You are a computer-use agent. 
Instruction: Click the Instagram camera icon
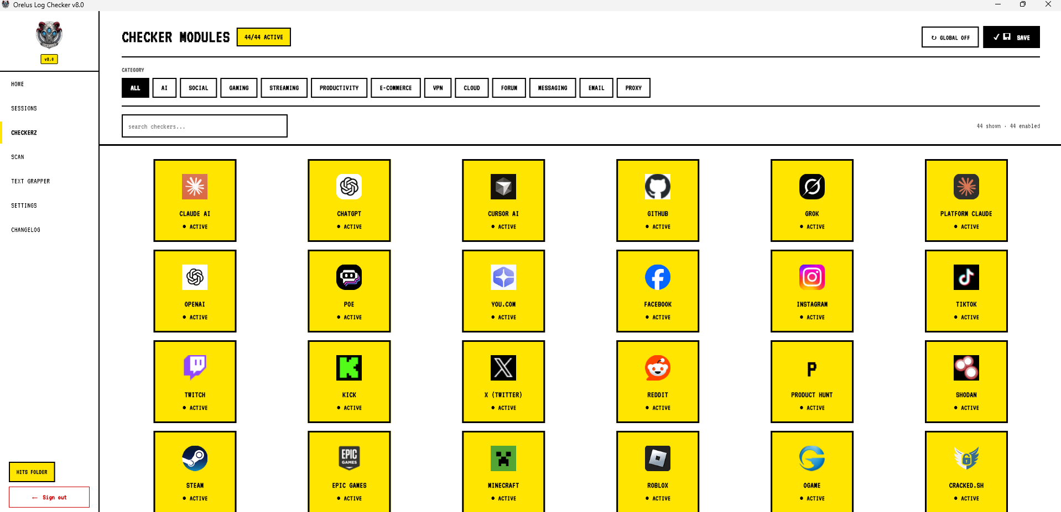(x=812, y=277)
